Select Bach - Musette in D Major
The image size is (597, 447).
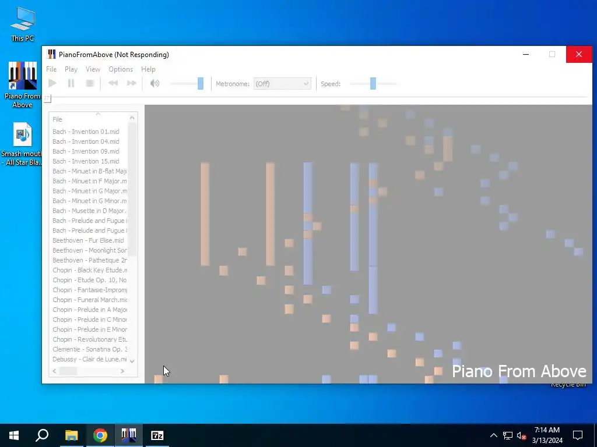[x=89, y=211]
